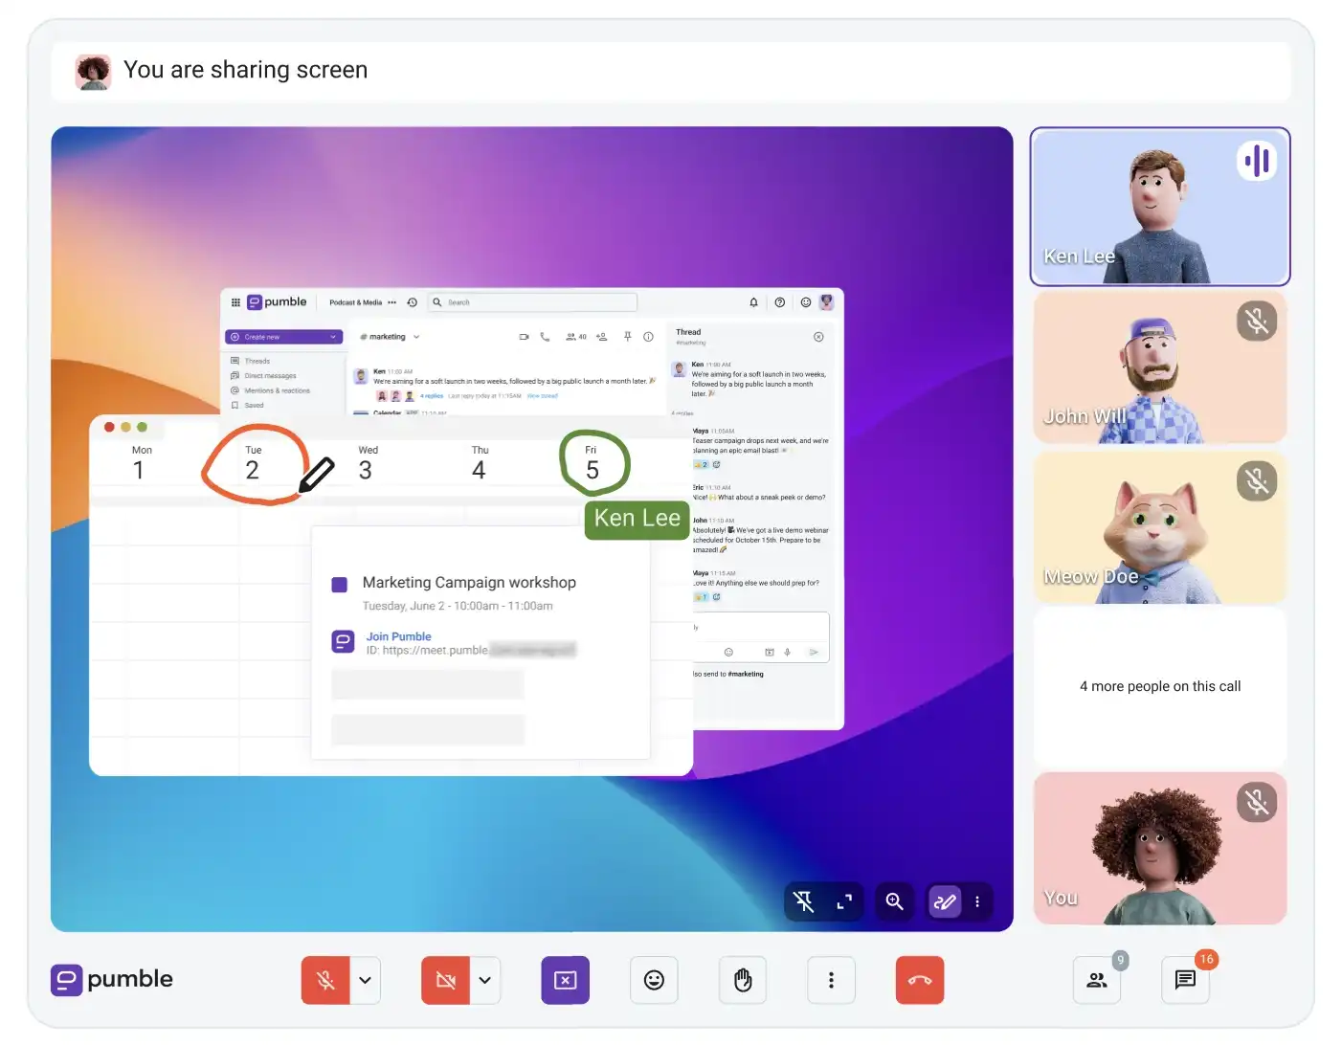Open marketing channel info icon
This screenshot has height=1045, width=1342.
pyautogui.click(x=649, y=337)
